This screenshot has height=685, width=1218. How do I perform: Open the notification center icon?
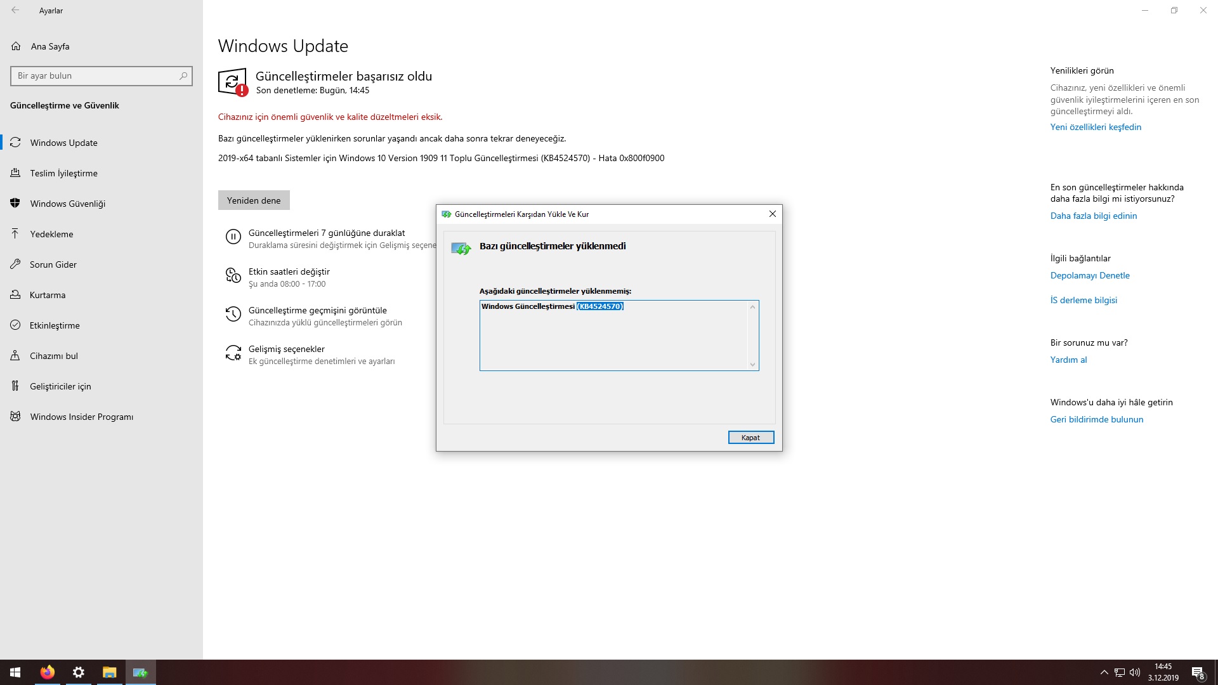click(x=1198, y=673)
